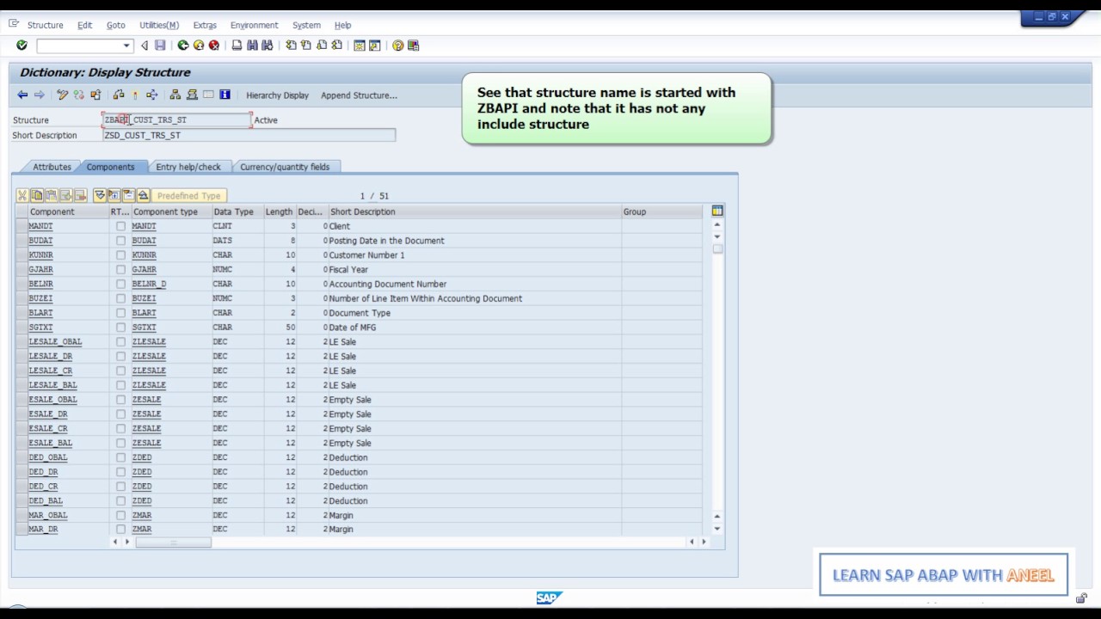The image size is (1101, 619).
Task: Click the lock icon in status bar
Action: tap(1082, 599)
